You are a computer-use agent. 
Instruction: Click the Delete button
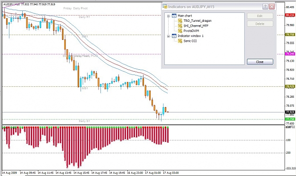(260, 24)
